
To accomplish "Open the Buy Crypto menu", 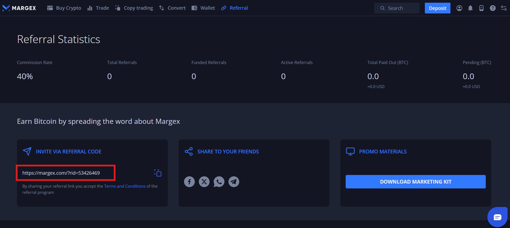I will (x=64, y=8).
